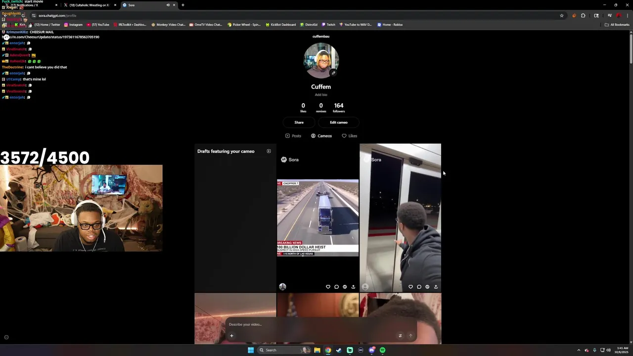This screenshot has width=633, height=356.
Task: Open the Chrome three-dot menu
Action: (627, 15)
